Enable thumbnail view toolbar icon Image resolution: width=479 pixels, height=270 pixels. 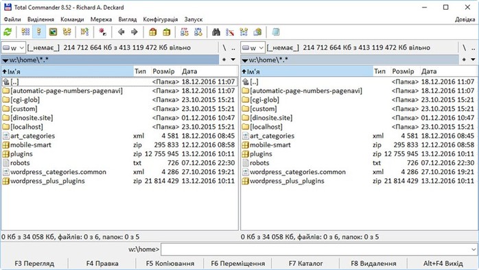point(53,32)
